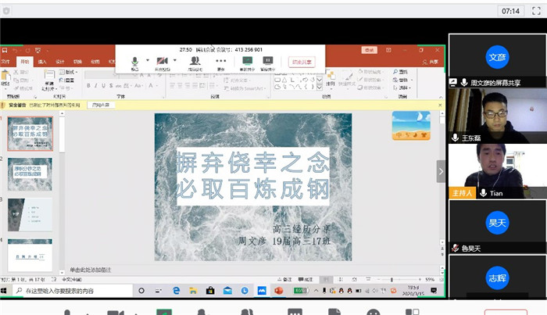Click the red stop sharing button
This screenshot has height=315, width=547.
coord(302,62)
